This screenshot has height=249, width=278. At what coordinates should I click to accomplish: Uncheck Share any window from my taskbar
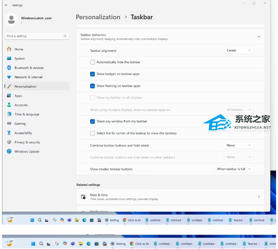92,121
